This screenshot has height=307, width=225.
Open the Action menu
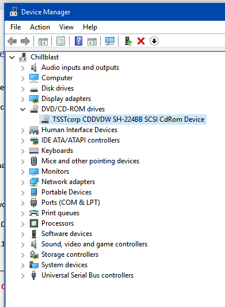[40, 27]
